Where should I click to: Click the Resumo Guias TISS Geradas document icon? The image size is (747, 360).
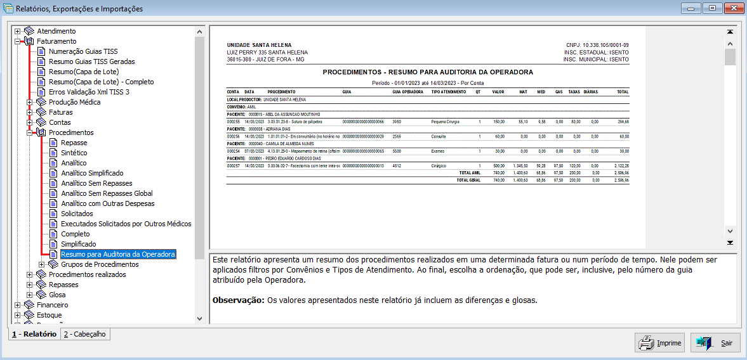tap(42, 61)
